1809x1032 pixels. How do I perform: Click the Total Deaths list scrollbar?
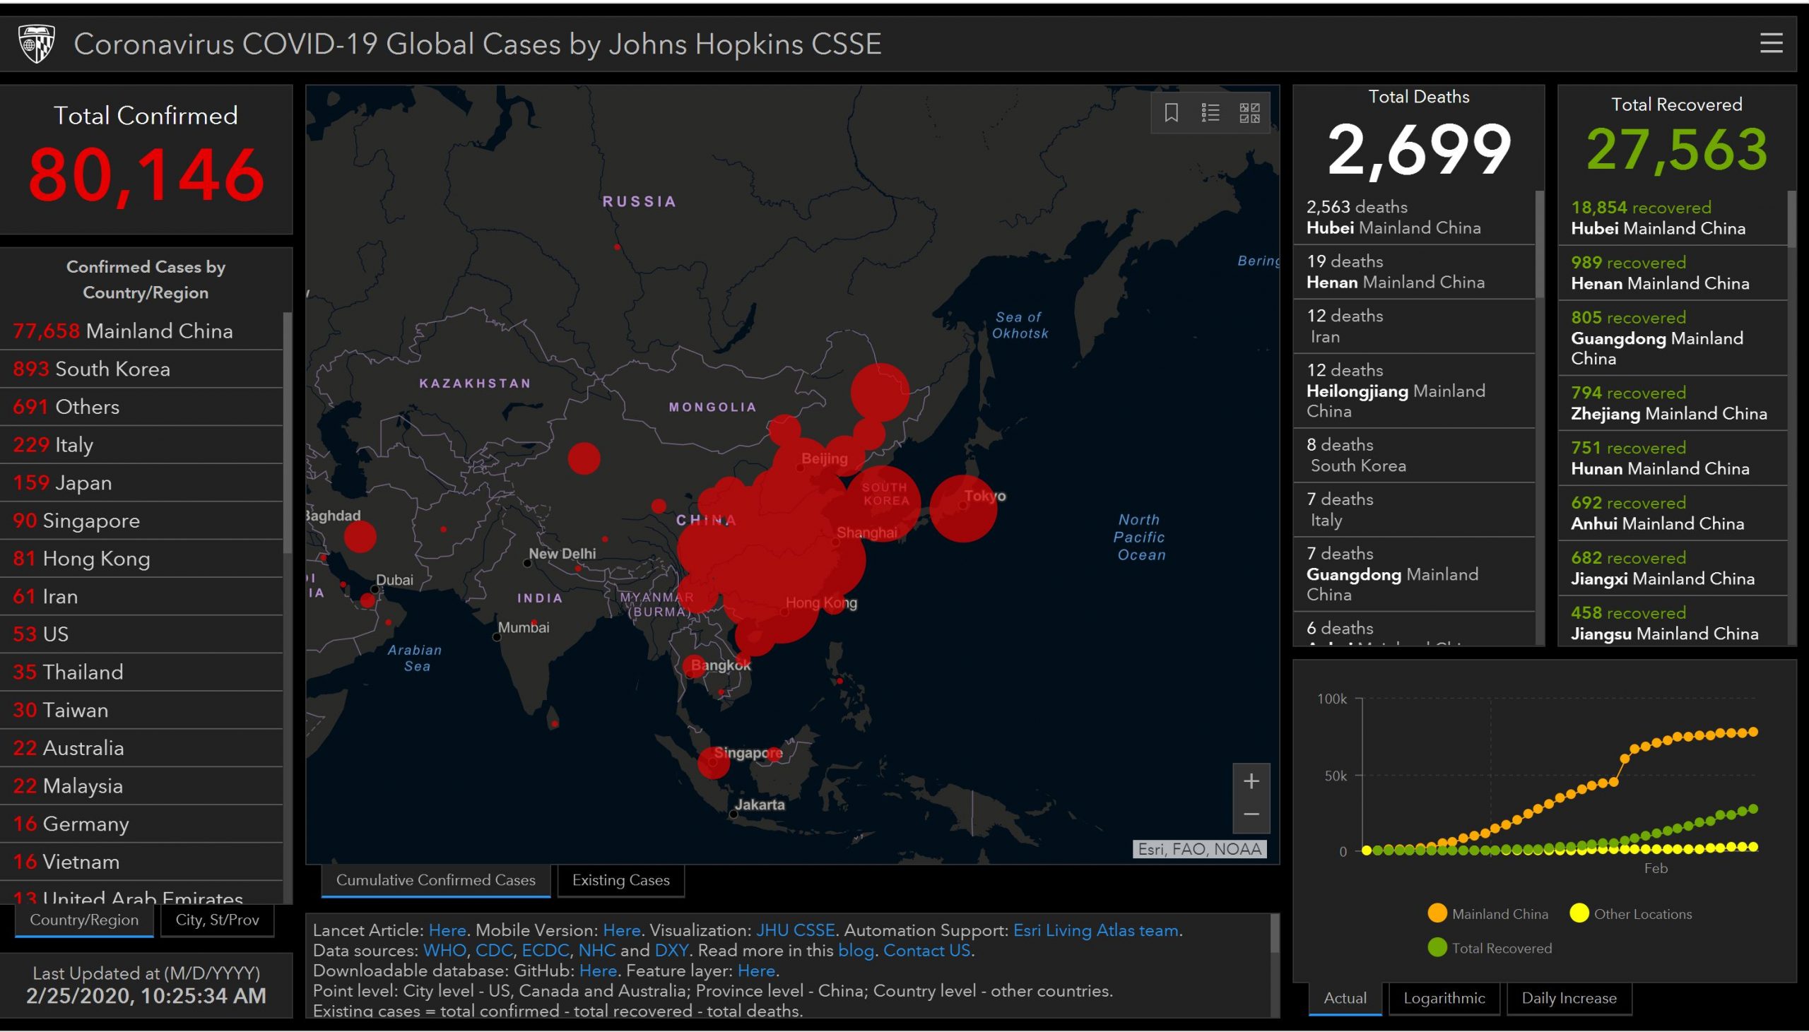coord(1539,244)
